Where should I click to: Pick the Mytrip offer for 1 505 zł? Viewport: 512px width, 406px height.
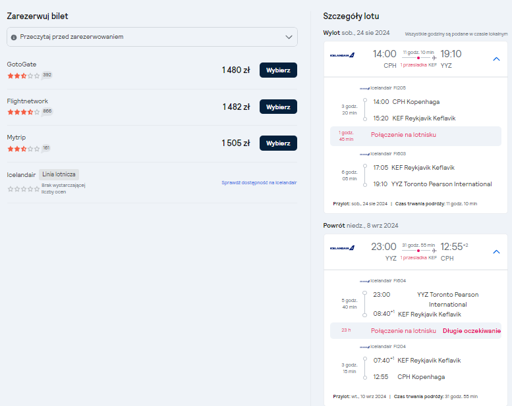[x=278, y=143]
